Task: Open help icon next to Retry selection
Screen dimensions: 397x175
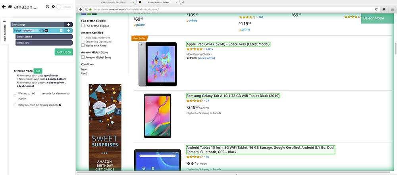Action: point(60,105)
